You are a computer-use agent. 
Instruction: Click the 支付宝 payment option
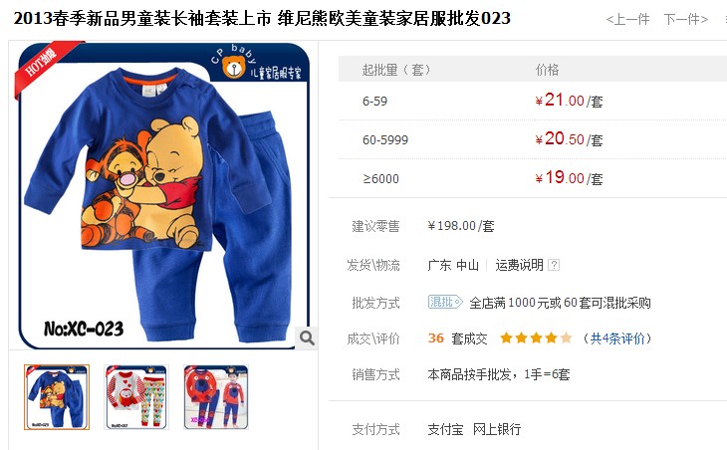tap(445, 430)
